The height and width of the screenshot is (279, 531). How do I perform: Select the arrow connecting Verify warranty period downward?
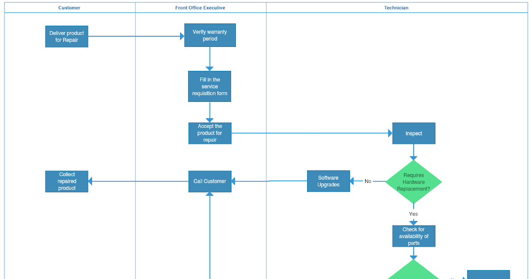click(x=210, y=58)
